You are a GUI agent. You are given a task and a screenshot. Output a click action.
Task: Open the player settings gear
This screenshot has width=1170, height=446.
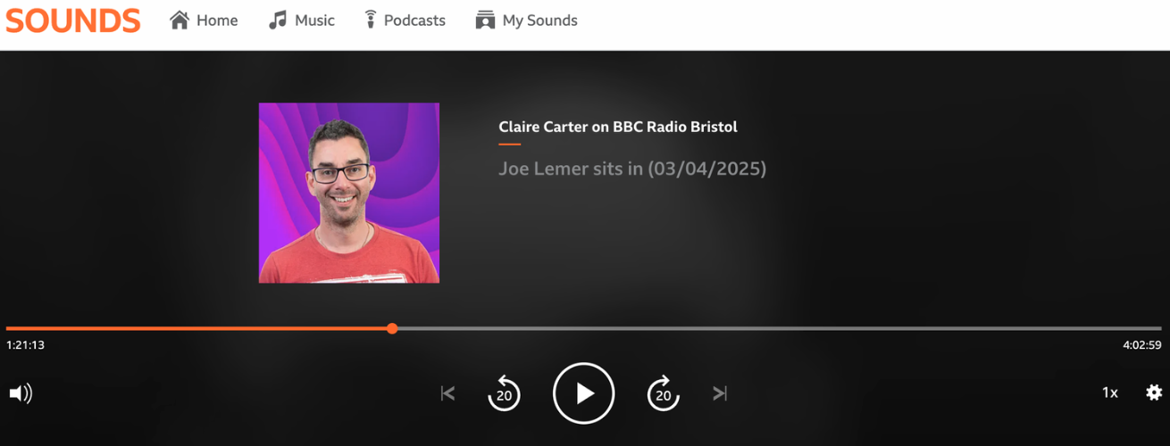1154,392
